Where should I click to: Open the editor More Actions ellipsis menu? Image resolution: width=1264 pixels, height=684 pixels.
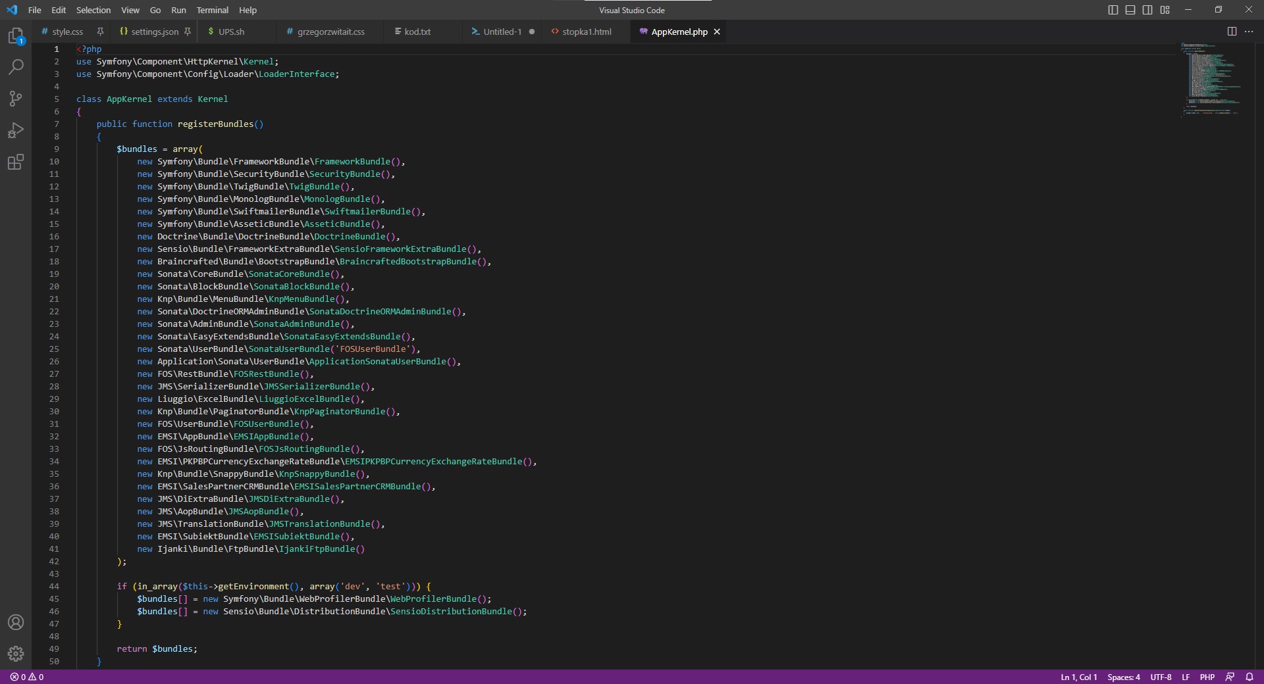[x=1249, y=32]
